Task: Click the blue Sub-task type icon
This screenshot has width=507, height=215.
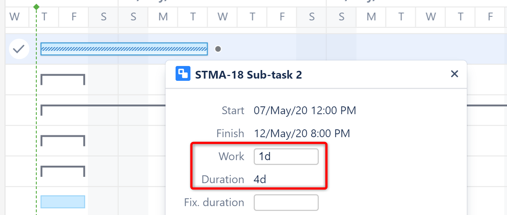Action: 183,74
